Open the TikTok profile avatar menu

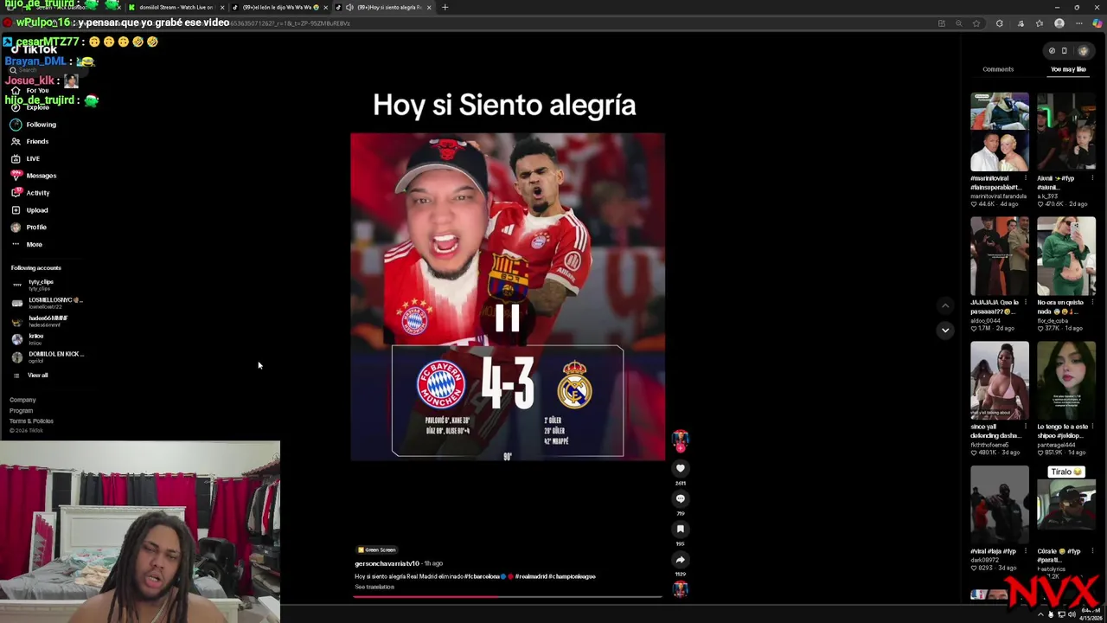[x=1083, y=51]
